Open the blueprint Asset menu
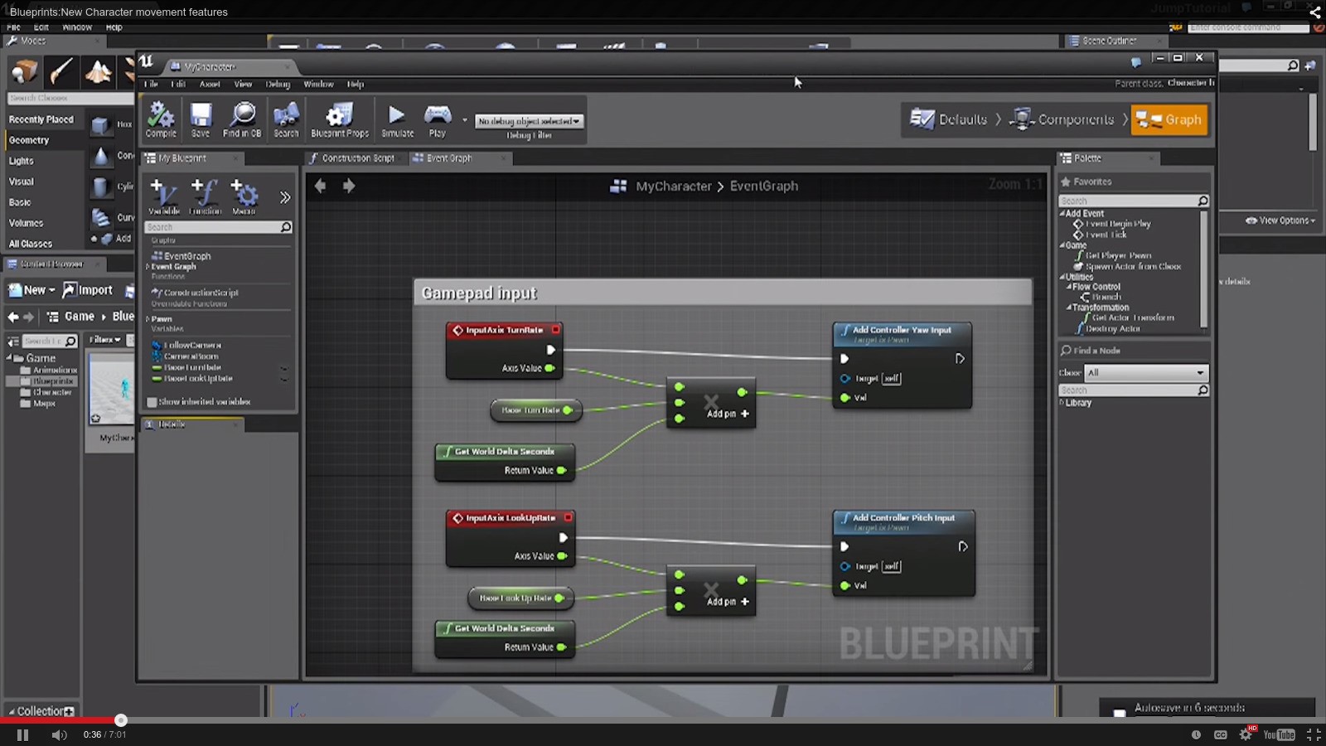This screenshot has width=1326, height=746. (210, 85)
